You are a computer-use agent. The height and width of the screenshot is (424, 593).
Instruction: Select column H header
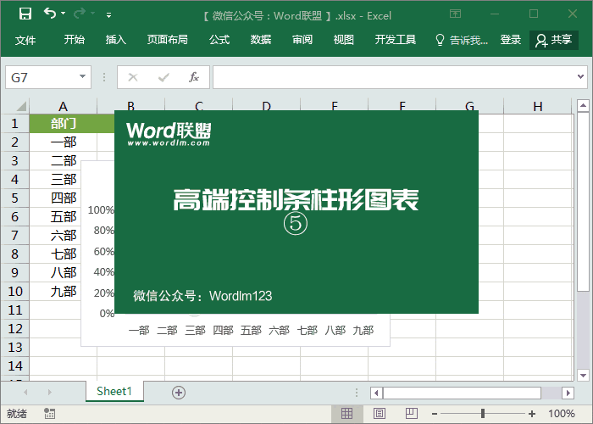[x=537, y=106]
